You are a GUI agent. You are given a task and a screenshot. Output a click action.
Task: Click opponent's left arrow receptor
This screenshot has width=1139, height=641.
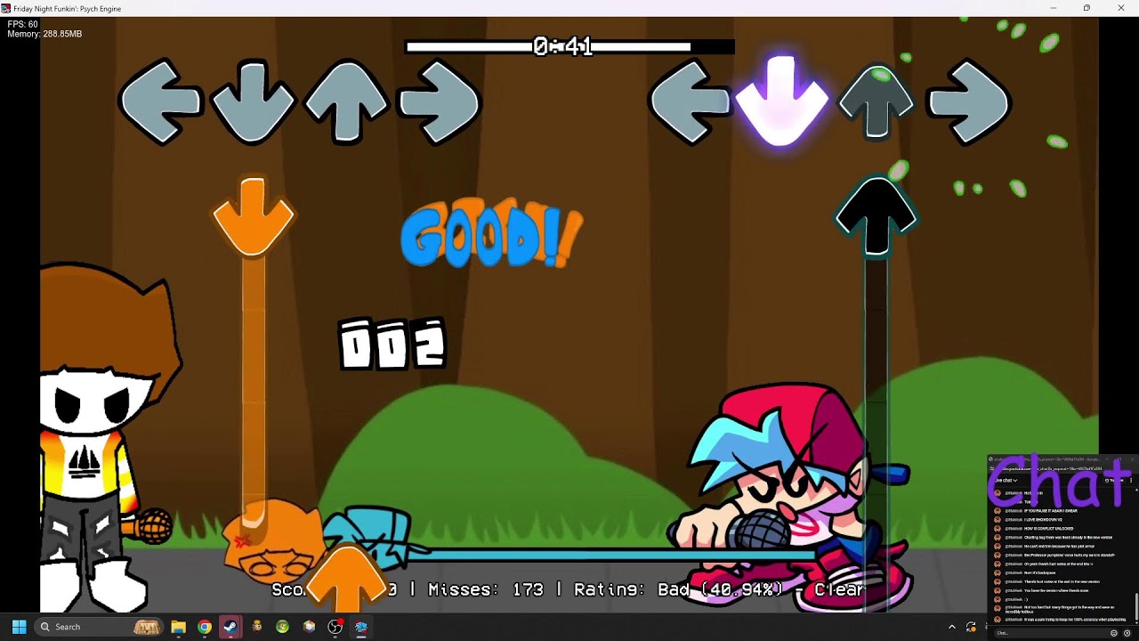click(161, 101)
